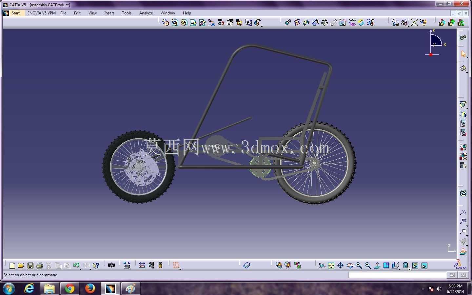
Task: Expand the Multi Instantiation dropdown arrow
Action: click(x=262, y=26)
